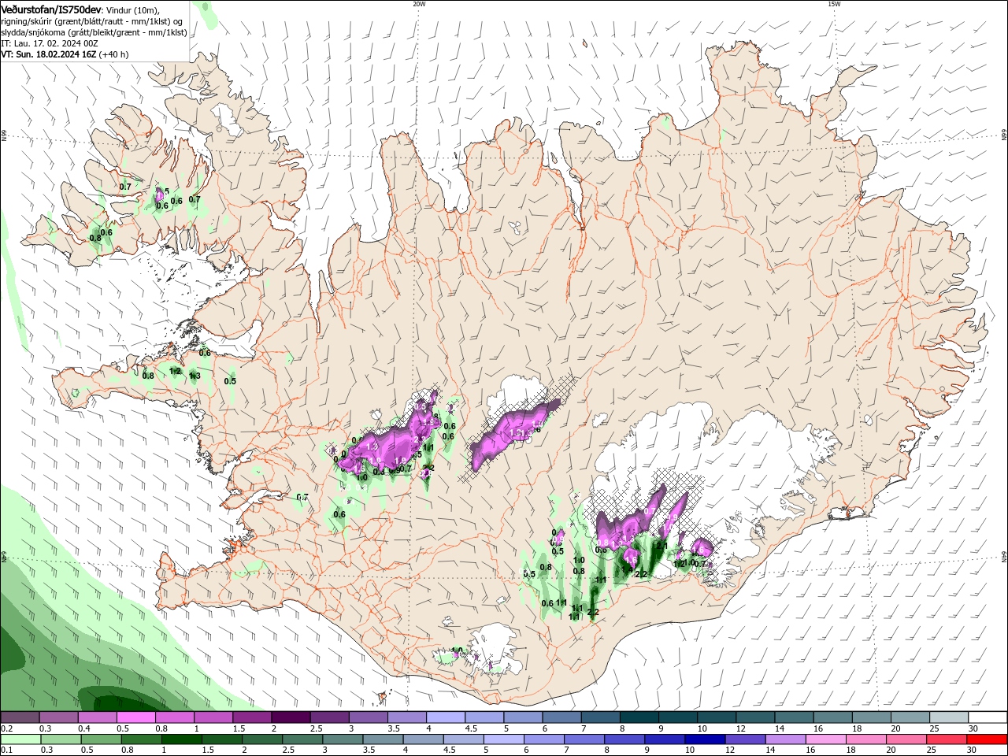Select the dark teal top-row swatch labeled 8
The width and height of the screenshot is (1008, 756).
[639, 717]
